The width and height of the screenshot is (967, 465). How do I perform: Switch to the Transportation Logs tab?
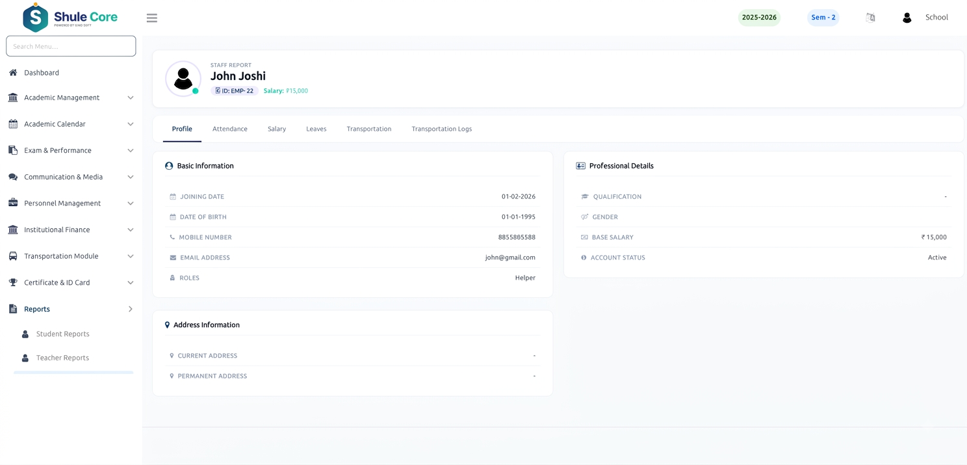[442, 129]
